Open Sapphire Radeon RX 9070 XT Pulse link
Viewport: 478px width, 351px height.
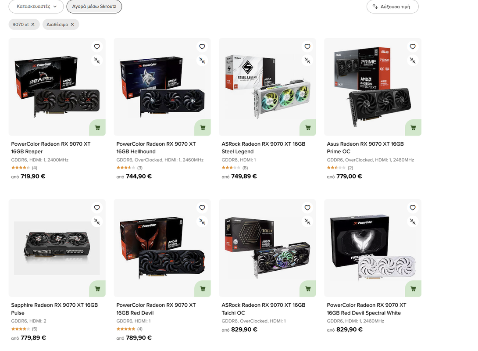point(54,309)
